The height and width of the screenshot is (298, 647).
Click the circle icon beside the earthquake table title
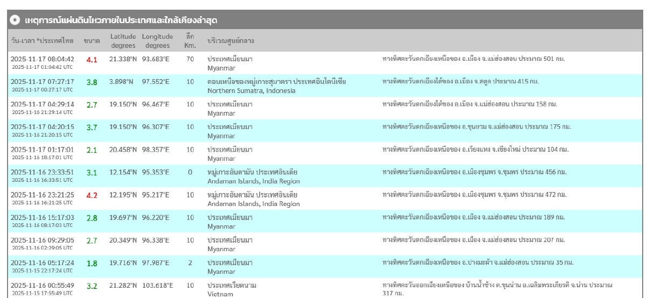click(x=15, y=20)
